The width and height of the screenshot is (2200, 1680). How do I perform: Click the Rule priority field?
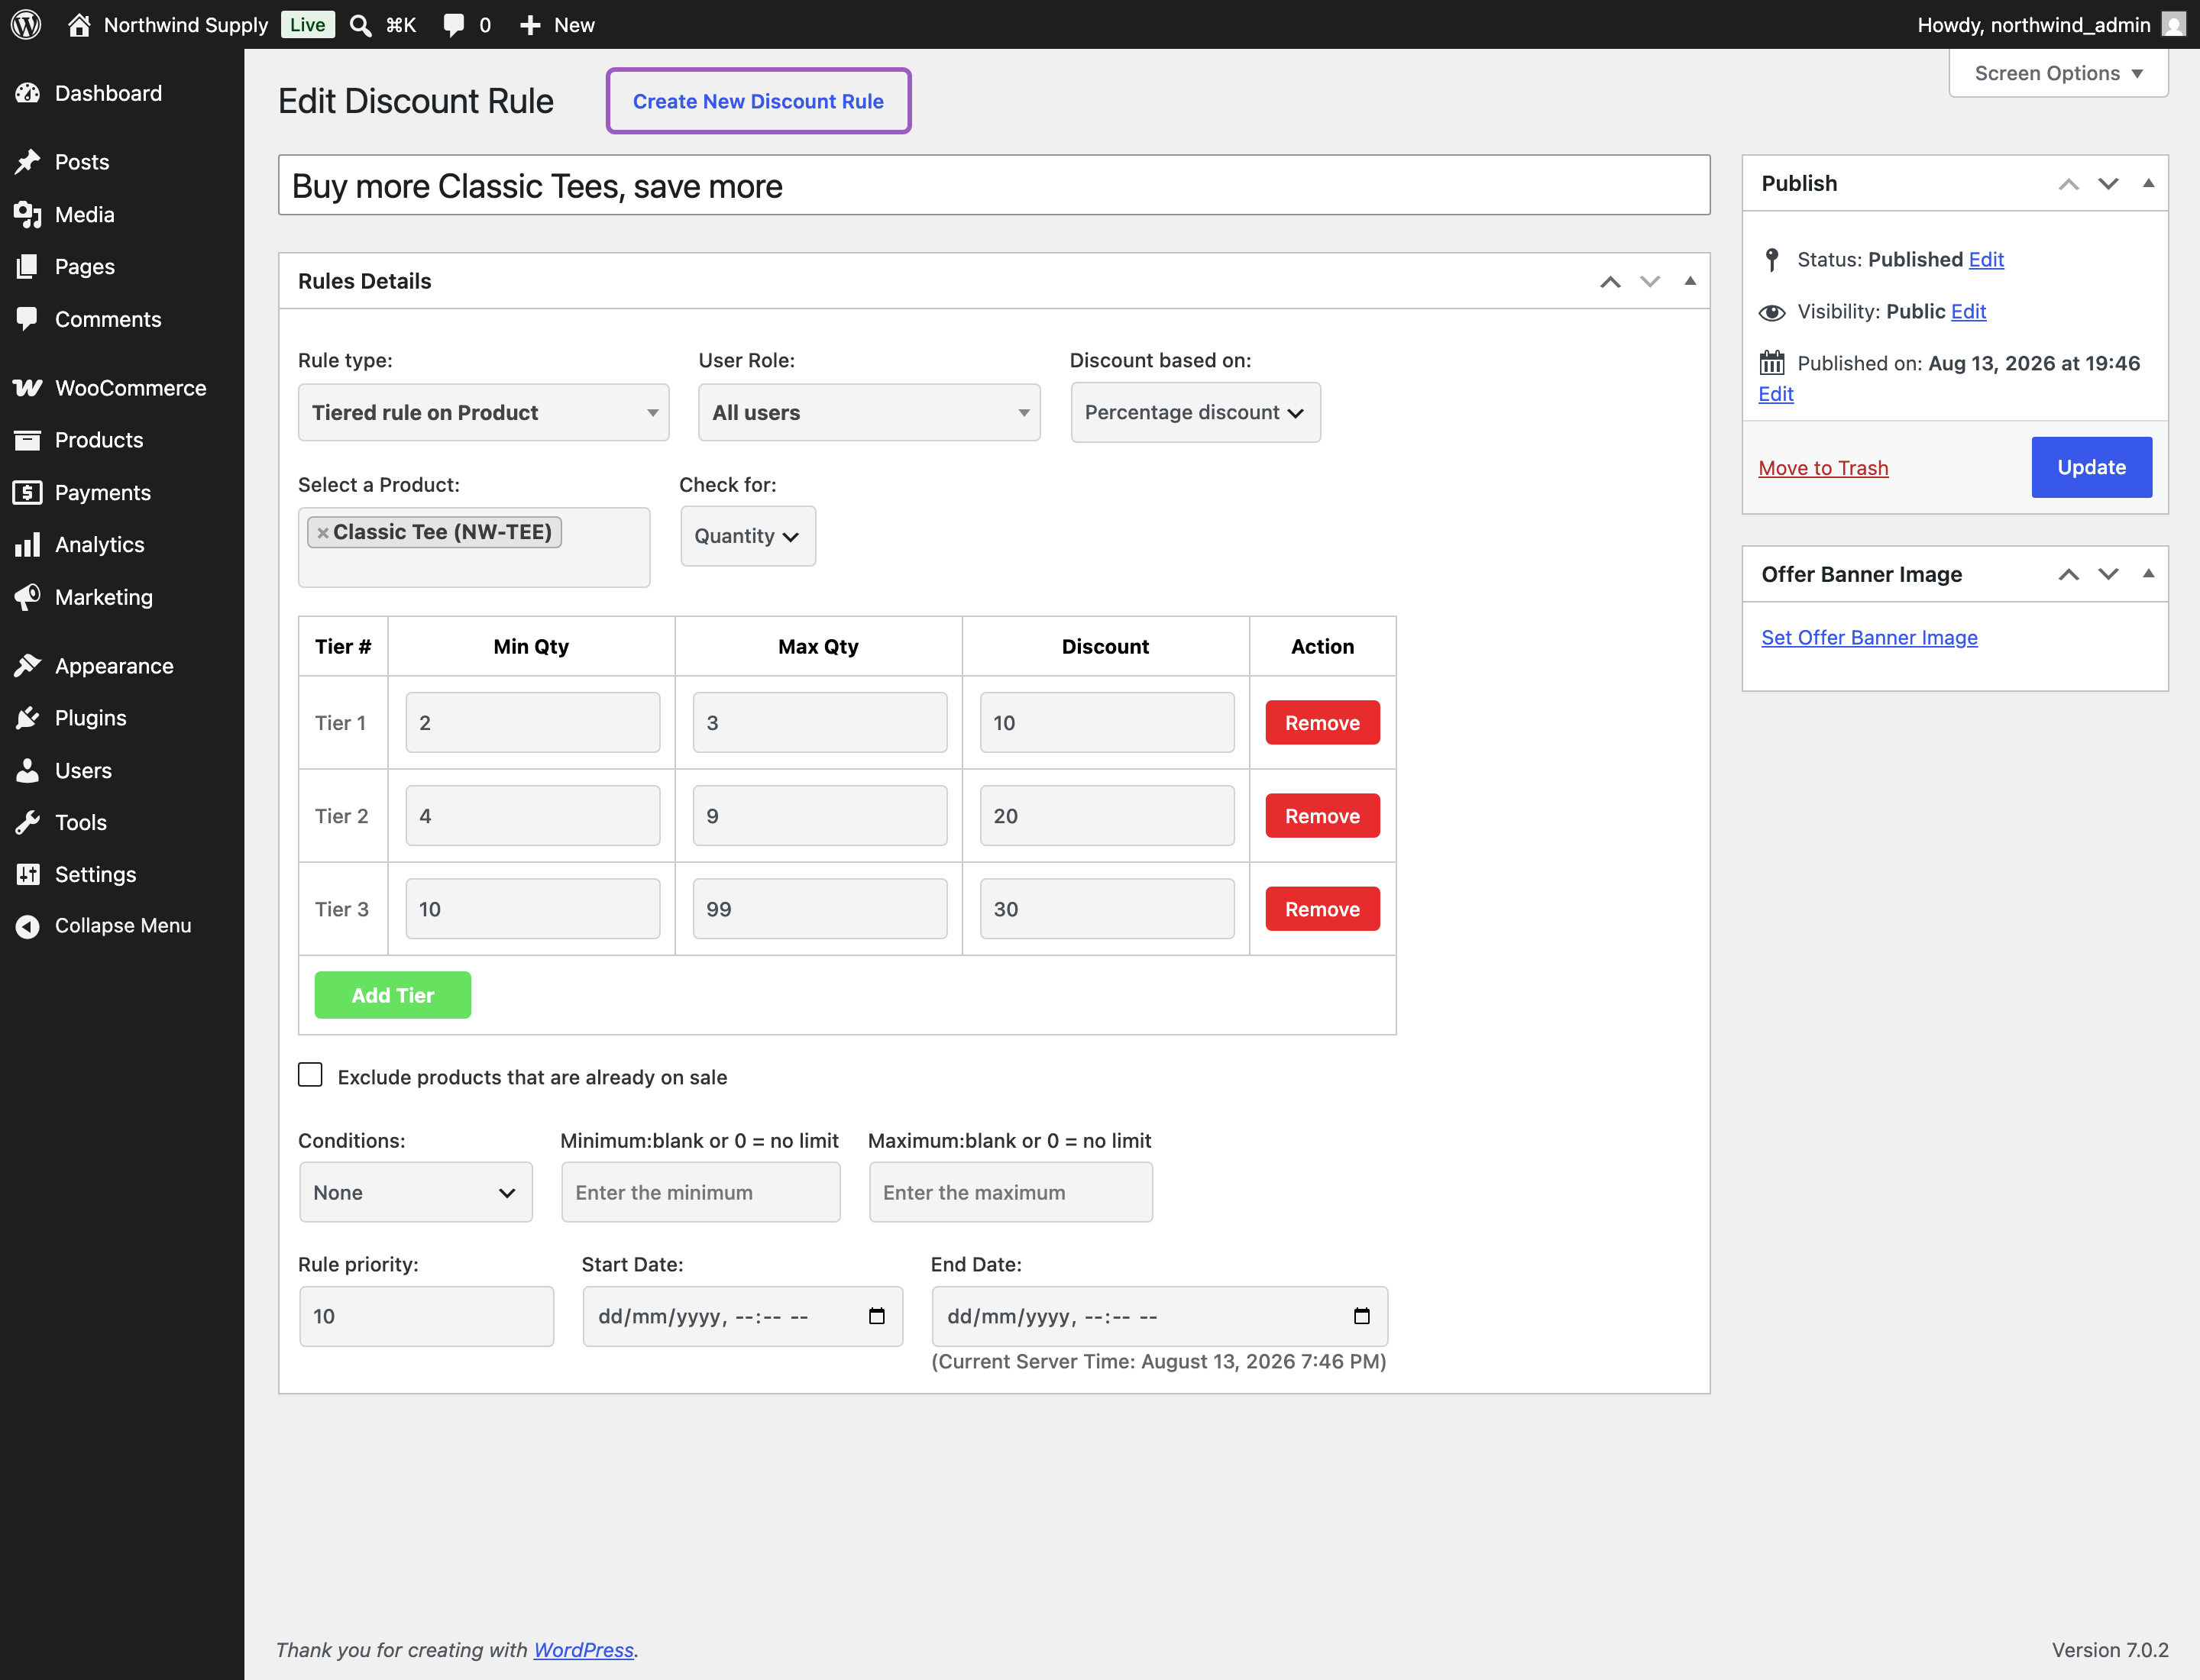[426, 1316]
